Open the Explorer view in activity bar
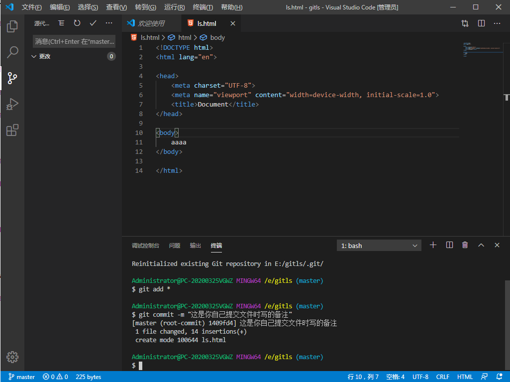Image resolution: width=510 pixels, height=382 pixels. 12,26
